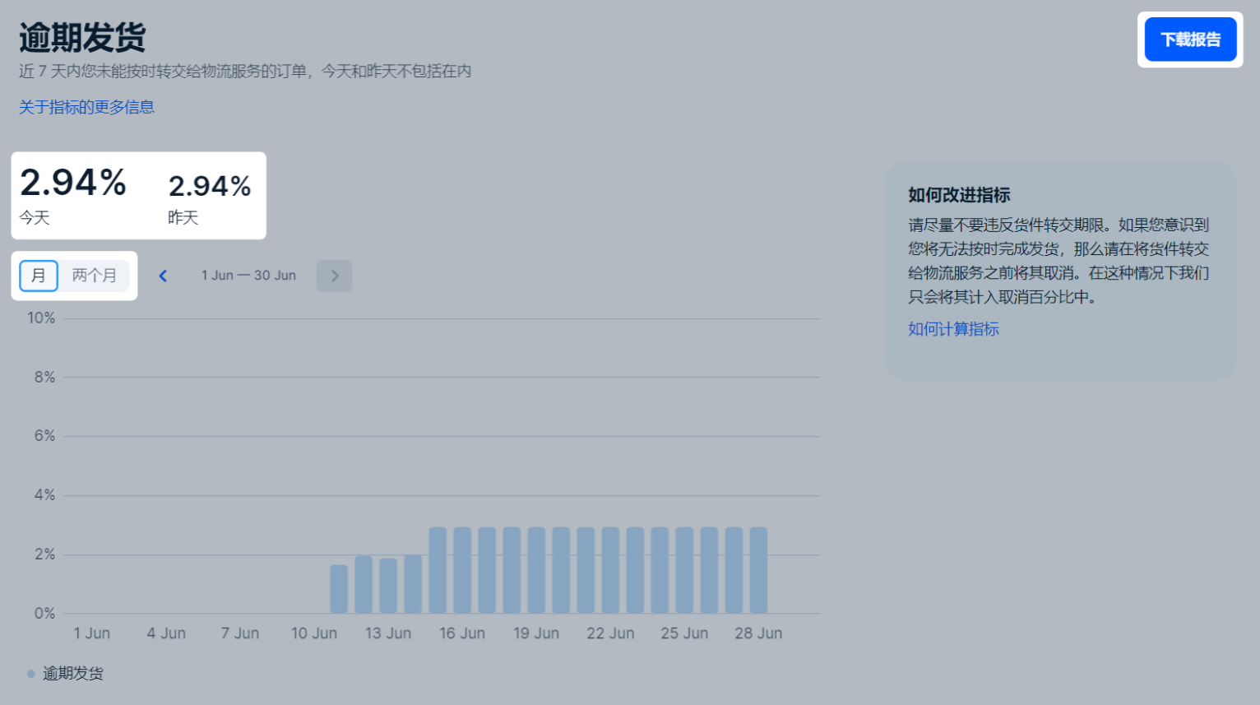Click the 1 Jun — 30 Jun date range
This screenshot has height=705, width=1260.
pyautogui.click(x=248, y=276)
